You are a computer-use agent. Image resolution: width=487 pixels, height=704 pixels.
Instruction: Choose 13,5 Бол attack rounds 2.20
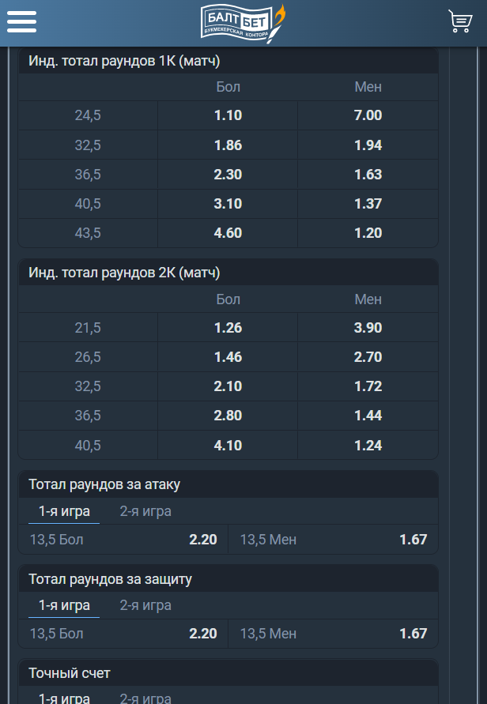coord(123,540)
